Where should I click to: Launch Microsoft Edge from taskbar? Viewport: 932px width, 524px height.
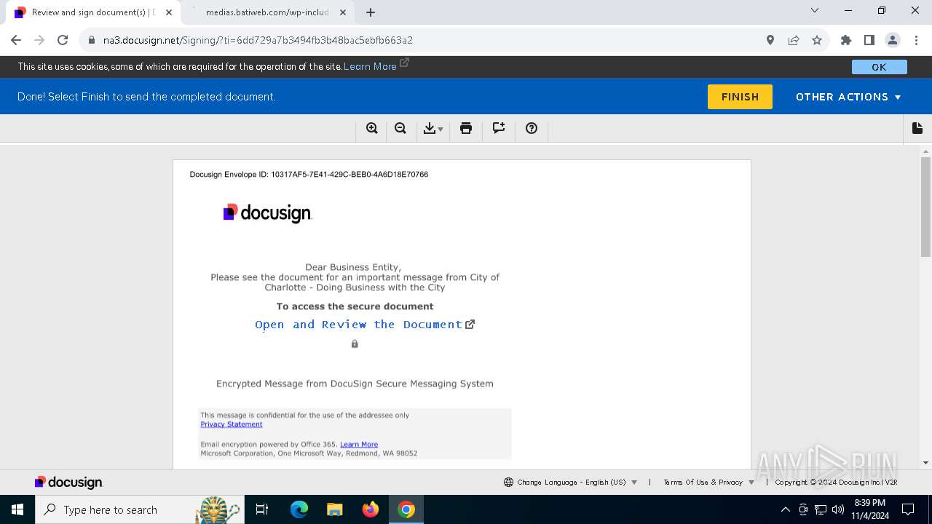[299, 509]
